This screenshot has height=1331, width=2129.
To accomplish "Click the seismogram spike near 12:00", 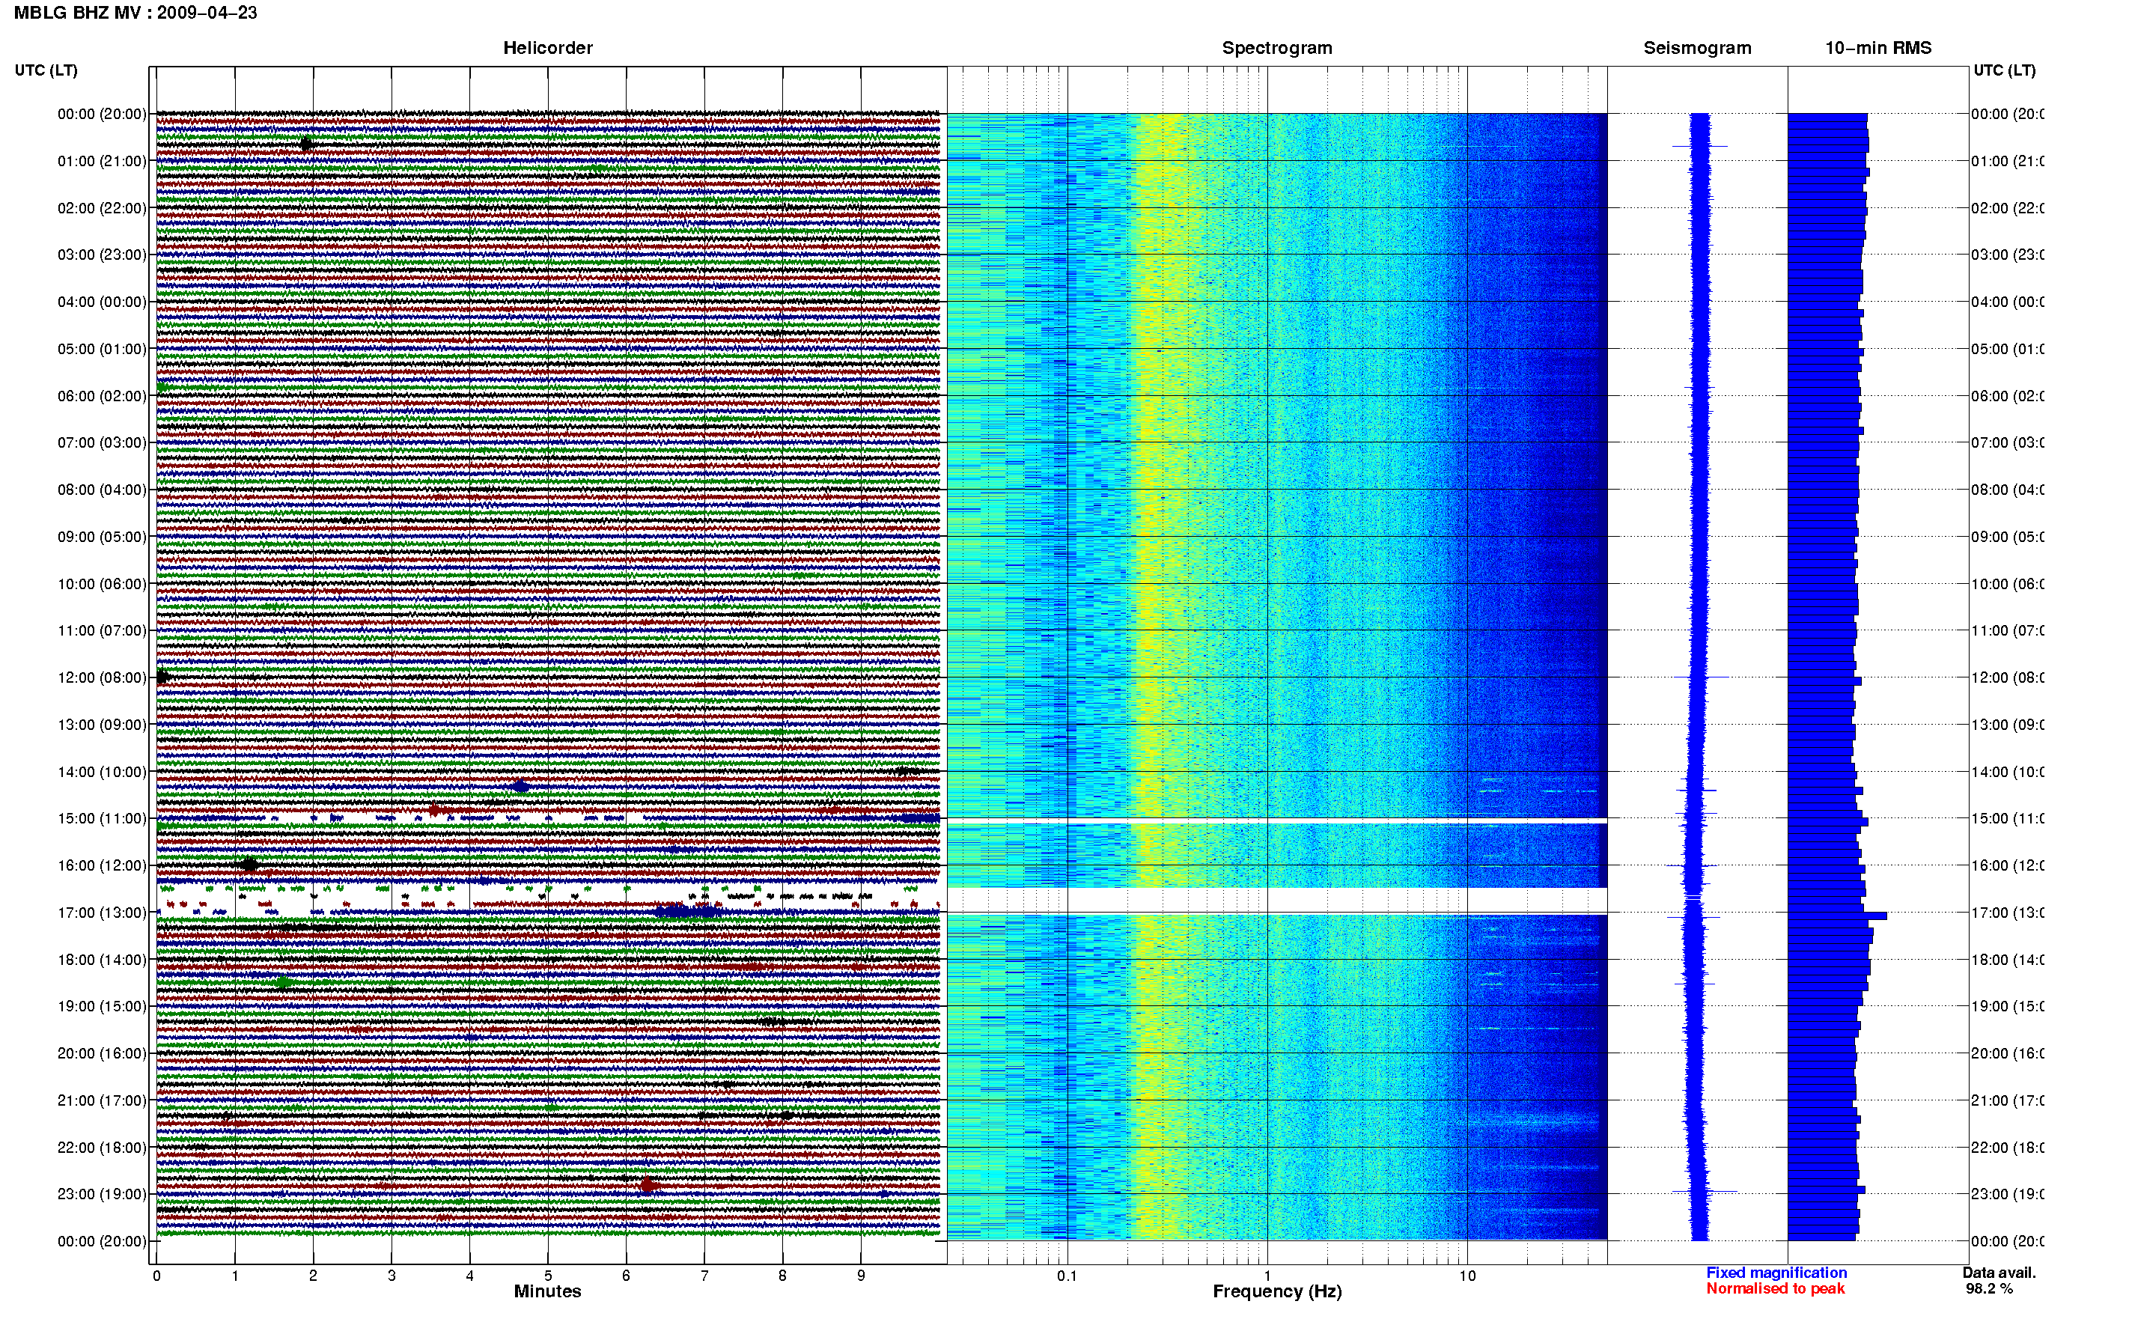I will point(1700,677).
